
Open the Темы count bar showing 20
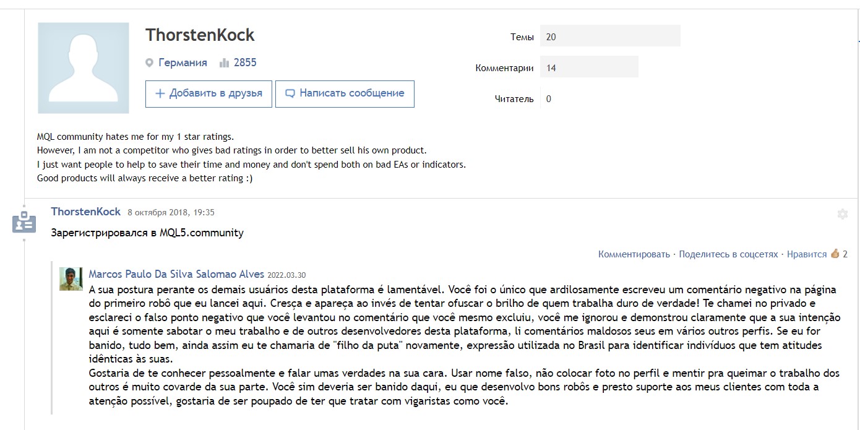tap(610, 36)
